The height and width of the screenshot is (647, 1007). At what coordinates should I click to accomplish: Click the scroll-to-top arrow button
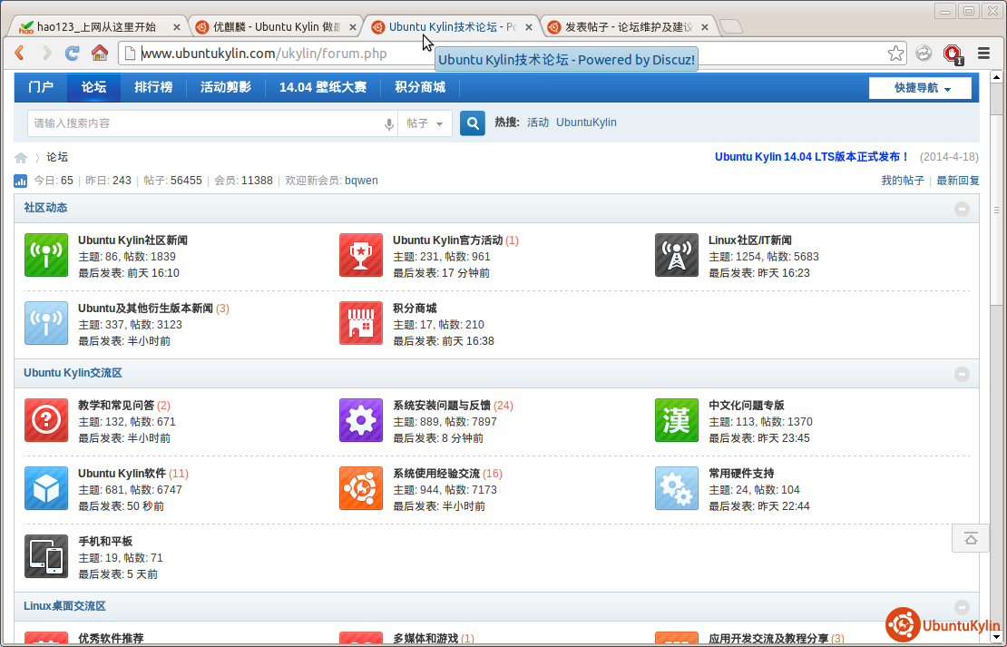pyautogui.click(x=970, y=538)
